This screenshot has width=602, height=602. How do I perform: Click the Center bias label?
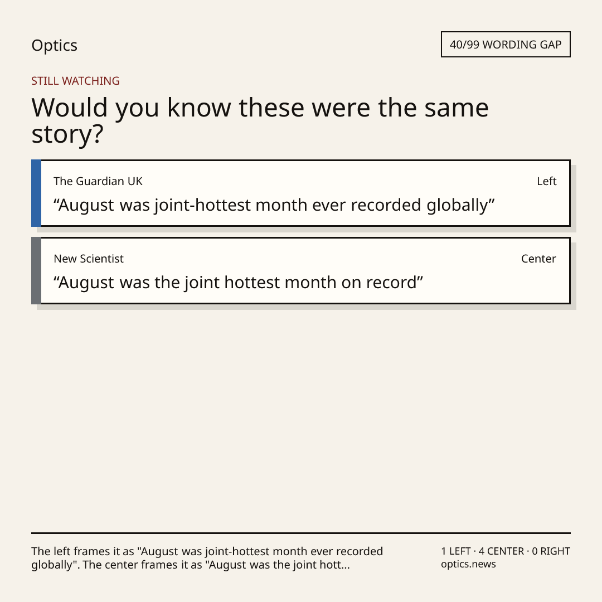pos(538,259)
